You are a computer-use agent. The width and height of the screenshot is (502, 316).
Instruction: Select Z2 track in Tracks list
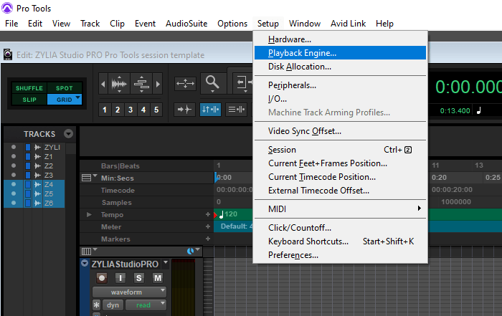coord(49,166)
